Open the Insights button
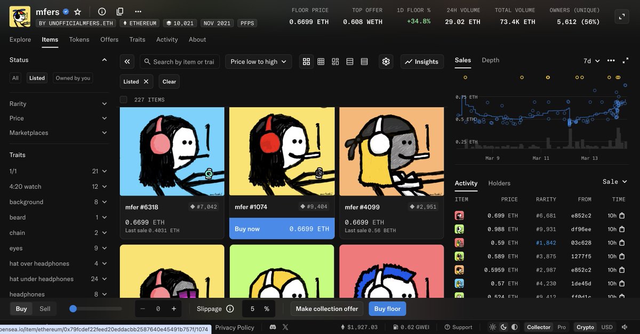The width and height of the screenshot is (640, 334). [422, 62]
